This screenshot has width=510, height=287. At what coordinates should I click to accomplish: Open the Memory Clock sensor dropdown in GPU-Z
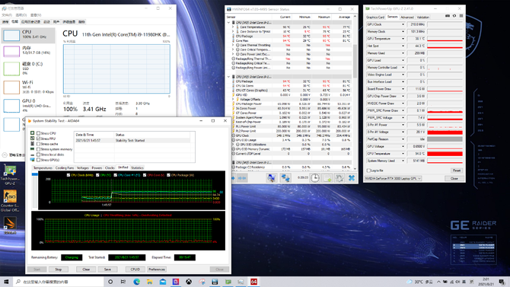[403, 31]
